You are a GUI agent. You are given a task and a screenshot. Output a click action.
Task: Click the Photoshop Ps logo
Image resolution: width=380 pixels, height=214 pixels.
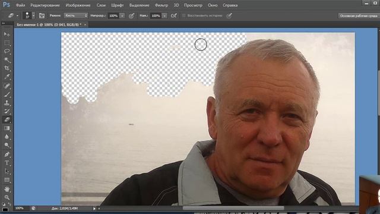7,5
